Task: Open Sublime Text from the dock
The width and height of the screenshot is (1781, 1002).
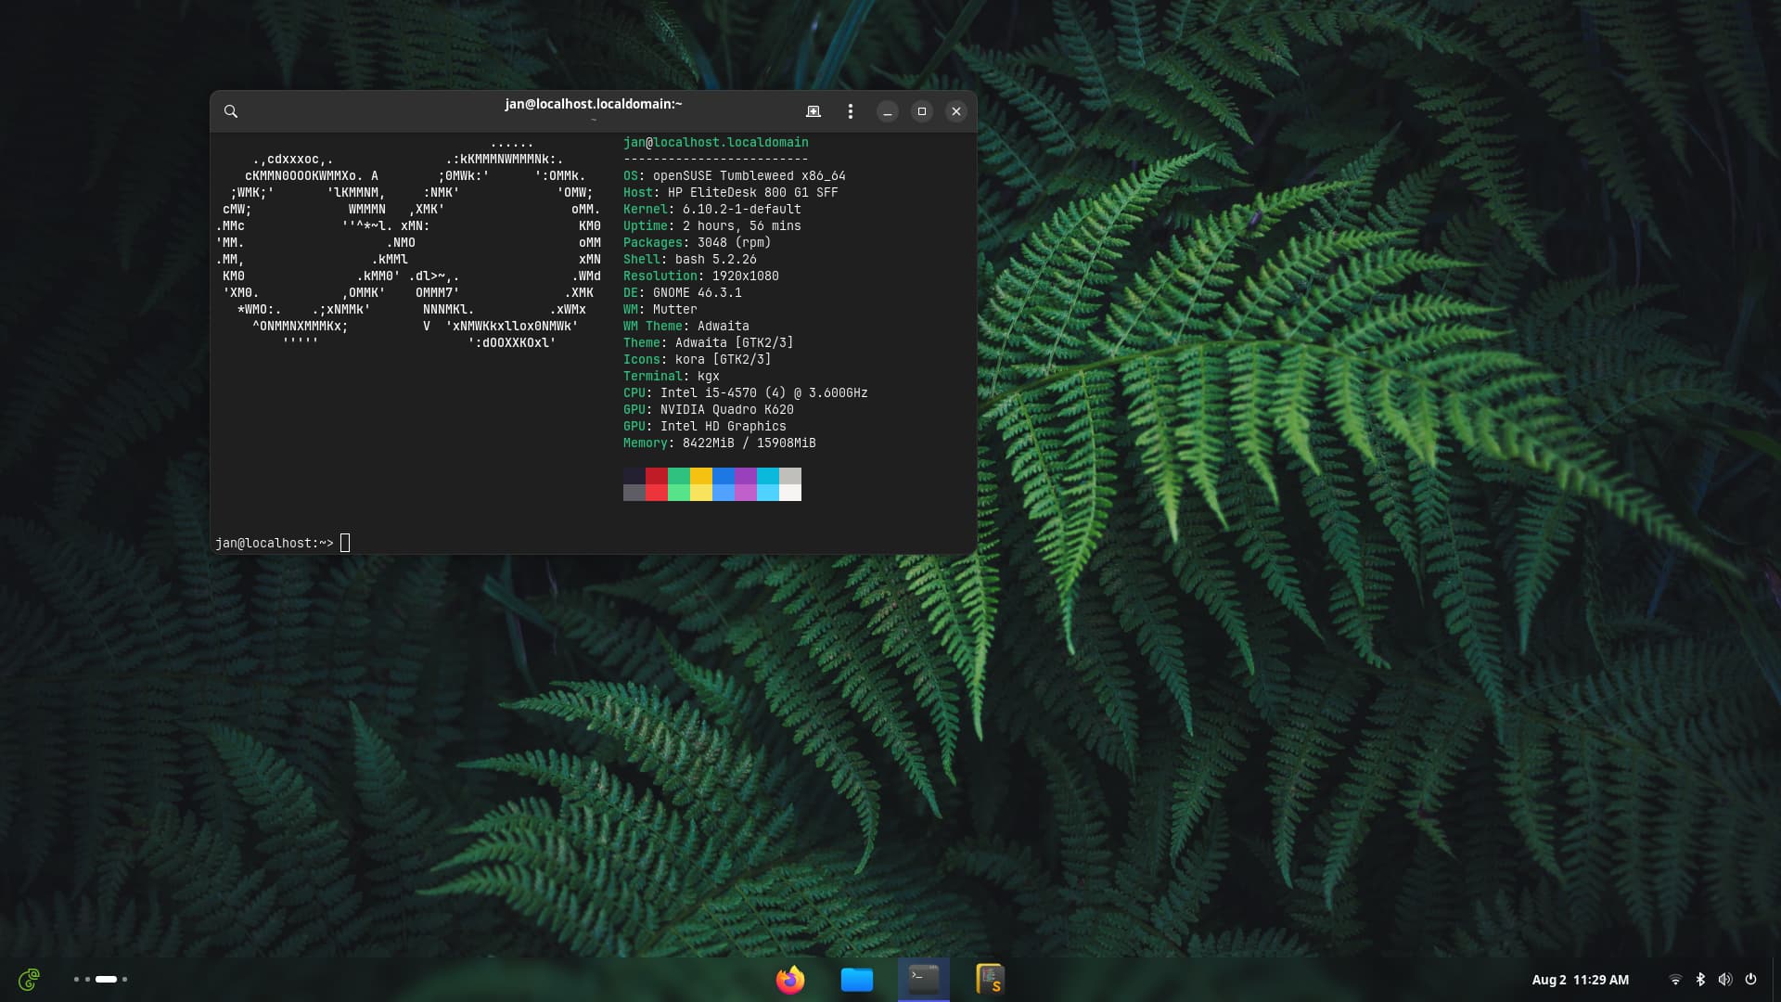Action: point(991,980)
